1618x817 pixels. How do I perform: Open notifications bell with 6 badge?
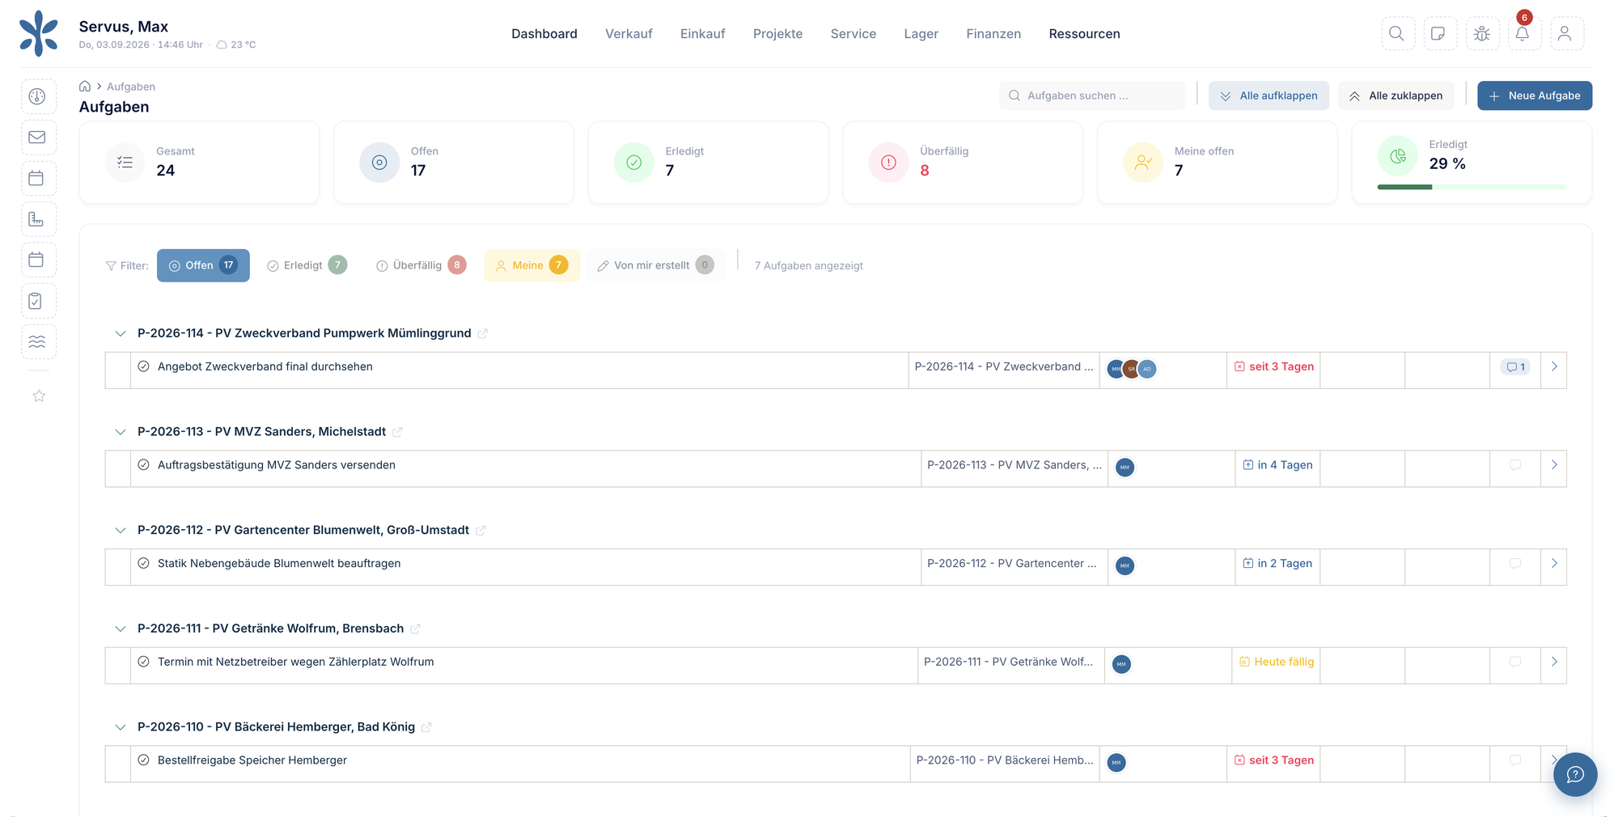point(1523,34)
